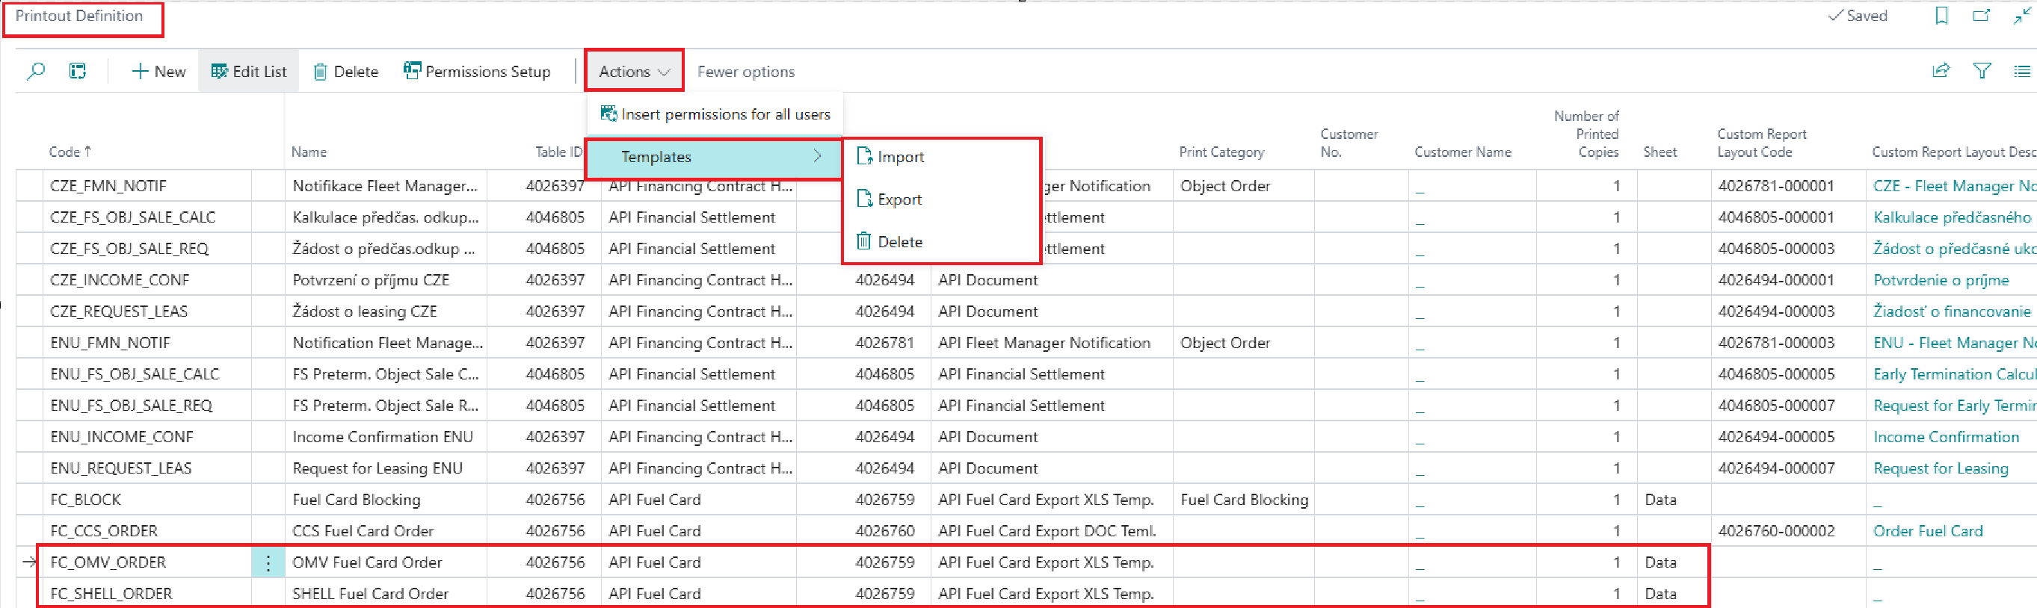Click the bookmark icon in header
Image resolution: width=2037 pixels, height=608 pixels.
1941,16
